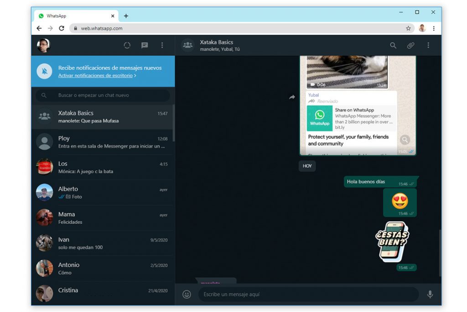Select Alberto's chat in the list

103,193
